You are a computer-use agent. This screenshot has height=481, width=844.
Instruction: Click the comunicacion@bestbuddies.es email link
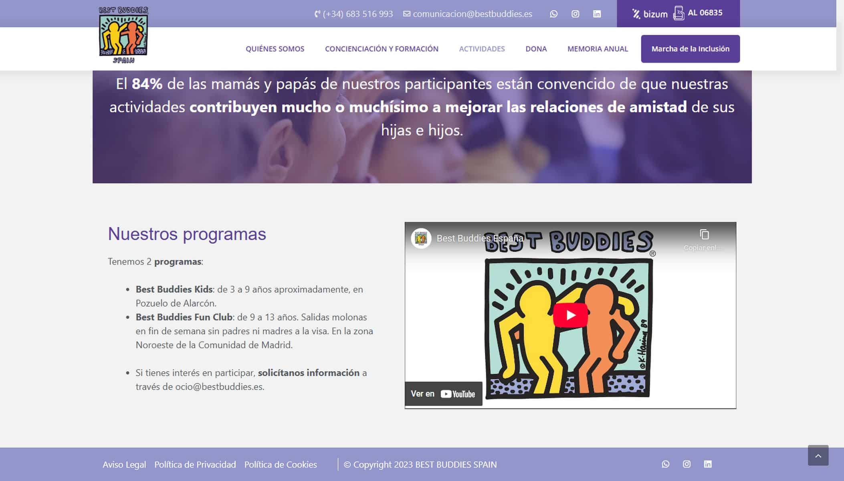point(468,14)
